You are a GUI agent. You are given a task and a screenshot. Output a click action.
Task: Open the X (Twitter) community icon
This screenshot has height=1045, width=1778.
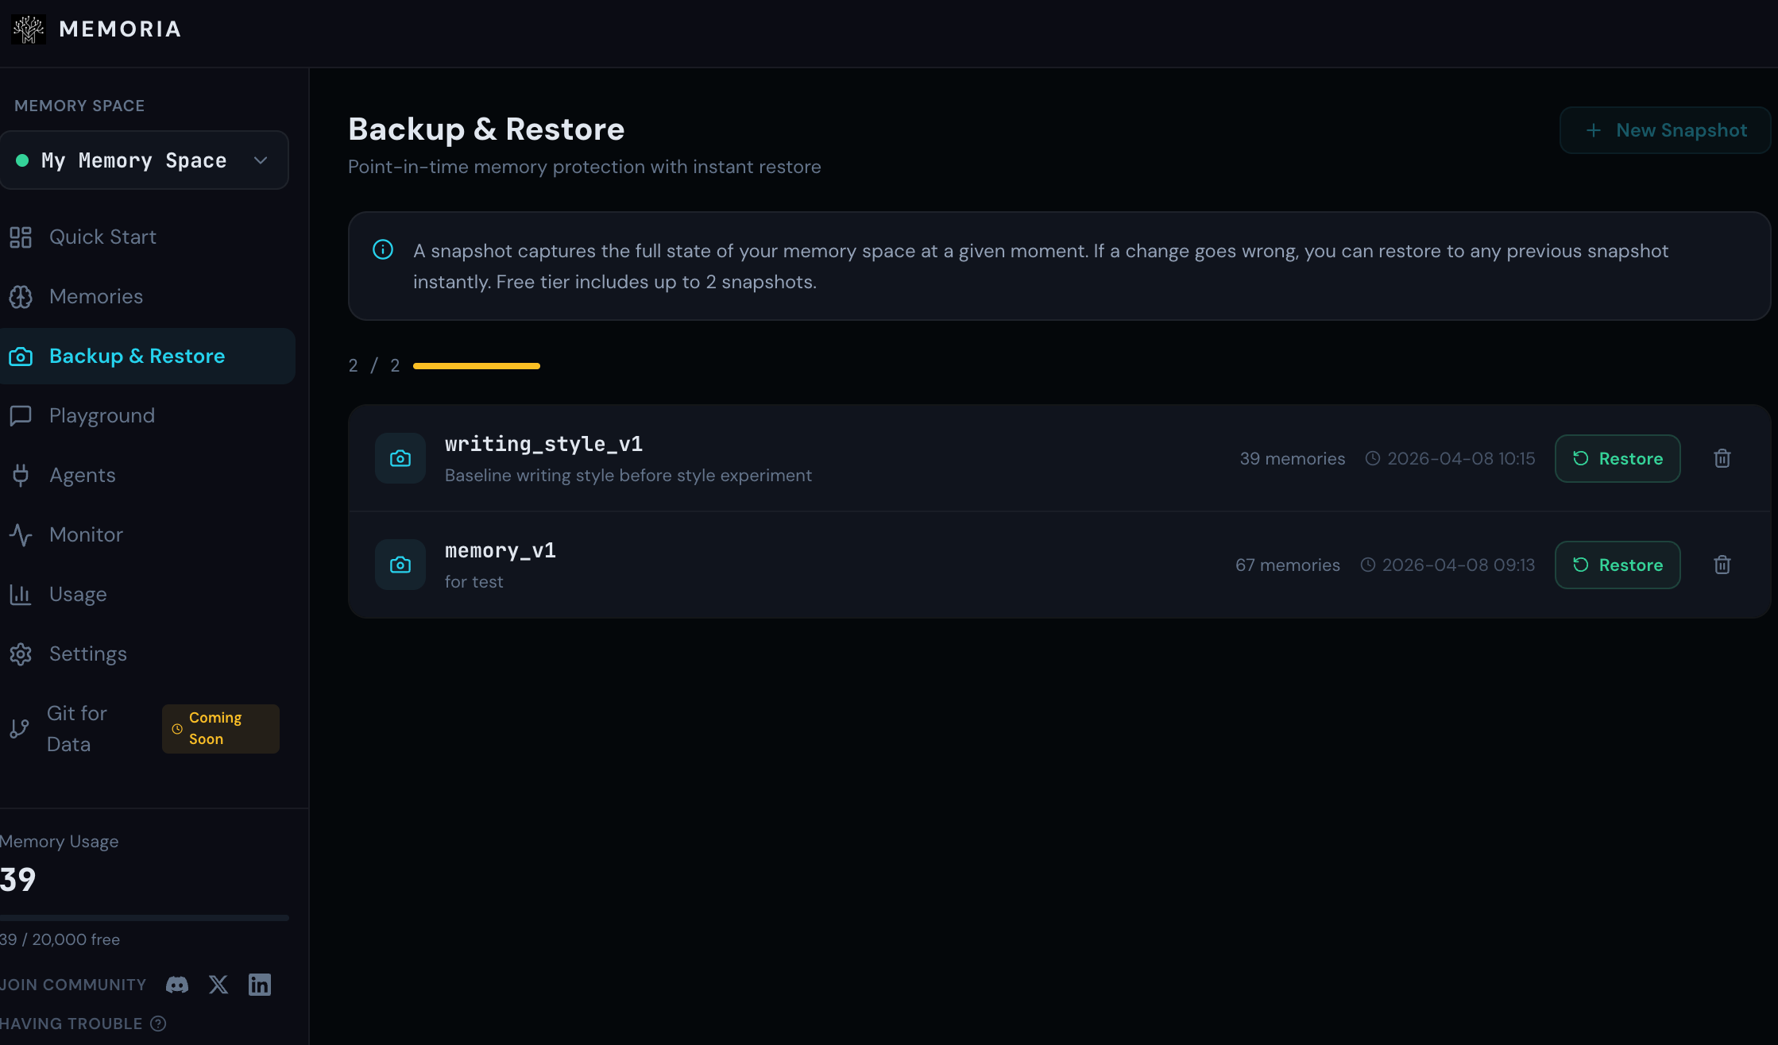coord(218,985)
